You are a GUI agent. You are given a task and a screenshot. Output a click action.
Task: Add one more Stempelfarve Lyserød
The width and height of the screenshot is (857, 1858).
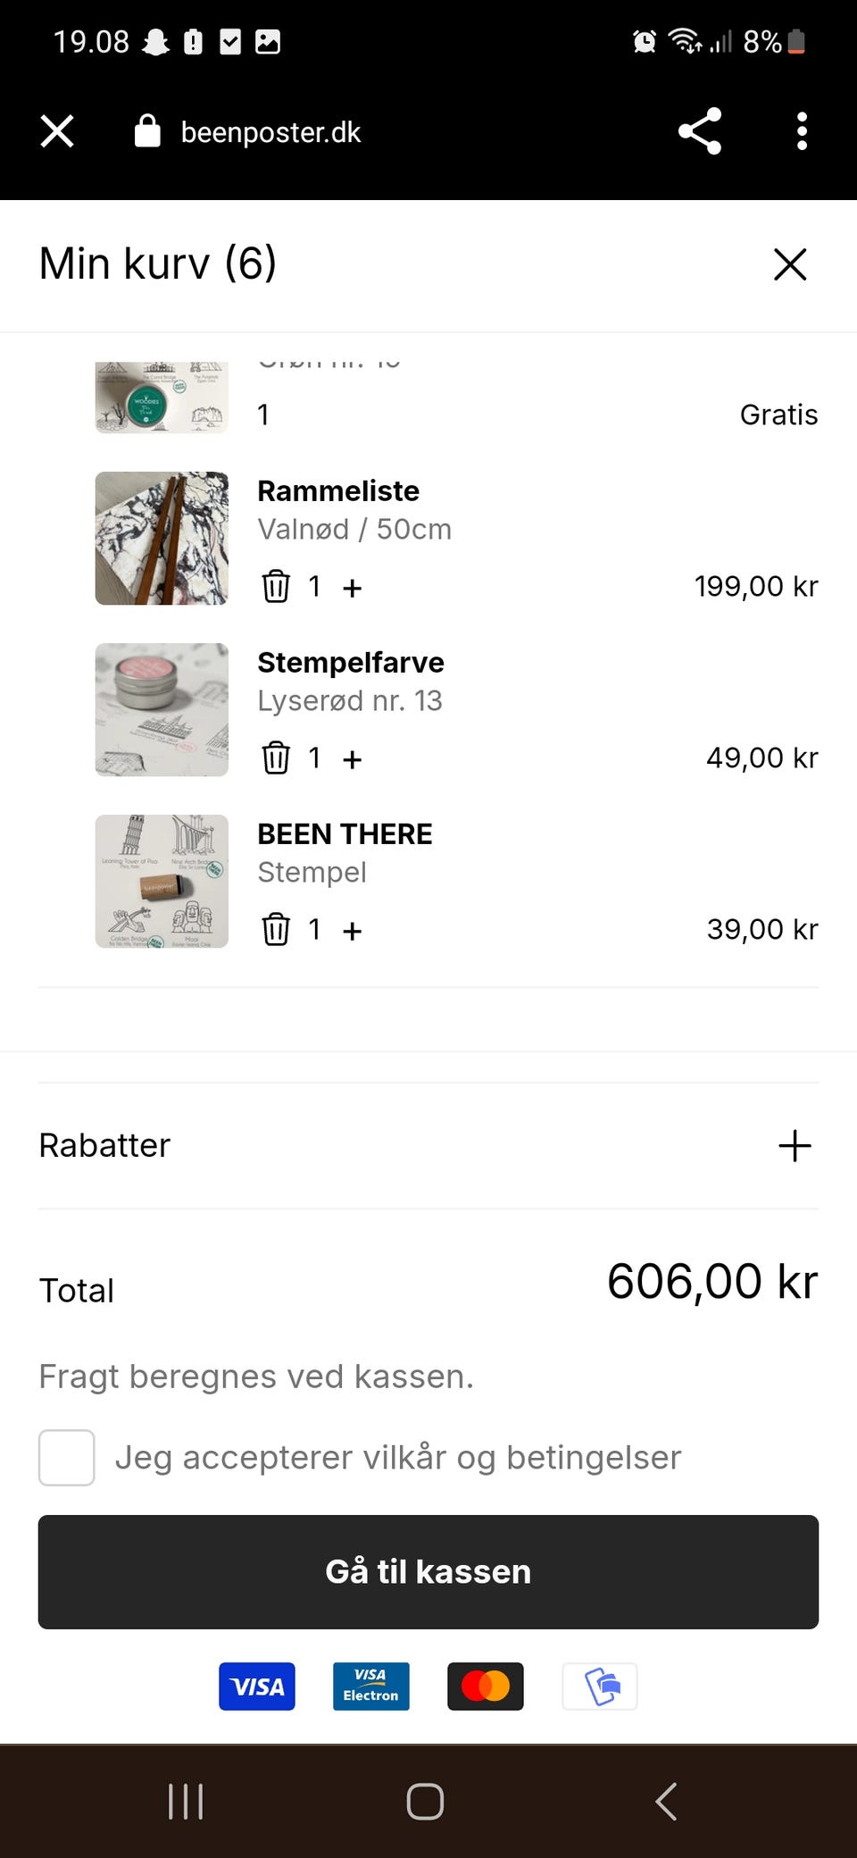pyautogui.click(x=353, y=759)
